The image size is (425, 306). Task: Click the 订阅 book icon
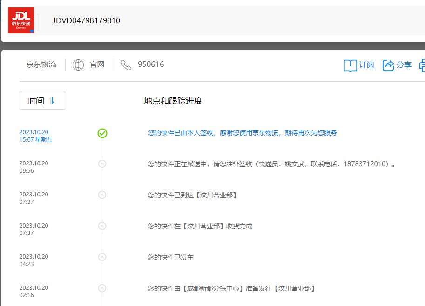point(350,65)
